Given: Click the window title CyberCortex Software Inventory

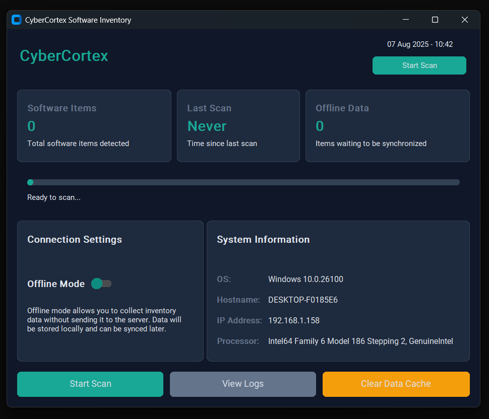Looking at the screenshot, I should click(x=78, y=20).
